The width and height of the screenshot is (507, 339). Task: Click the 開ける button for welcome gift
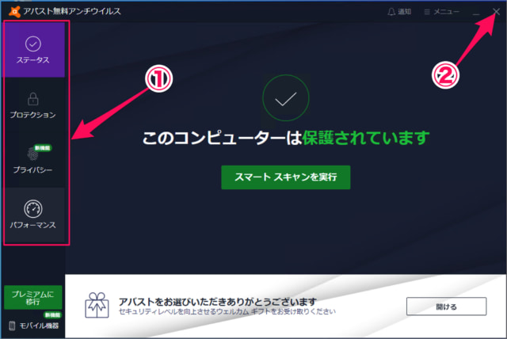pyautogui.click(x=446, y=307)
